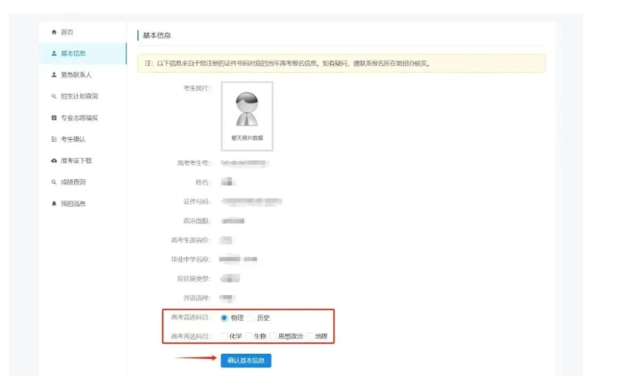This screenshot has height=385, width=617.
Task: Select the 历史 radio button
Action: point(250,317)
